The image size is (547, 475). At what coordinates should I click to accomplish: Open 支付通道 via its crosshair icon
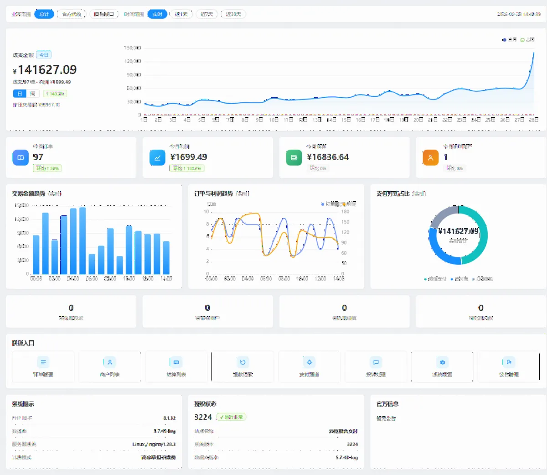[310, 362]
